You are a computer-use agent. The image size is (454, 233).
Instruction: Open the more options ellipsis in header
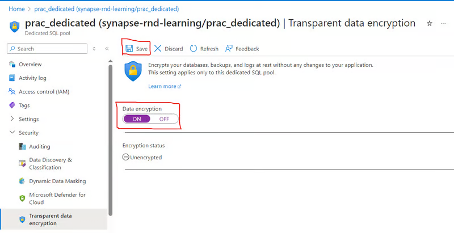[443, 23]
